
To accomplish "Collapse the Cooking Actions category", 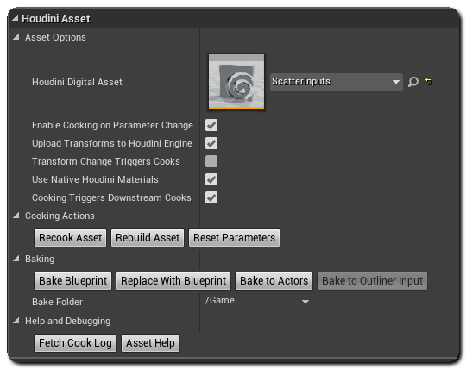I will pos(16,216).
